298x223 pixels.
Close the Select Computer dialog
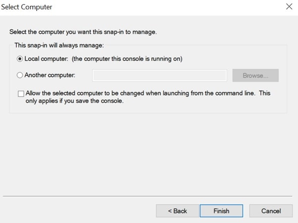pyautogui.click(x=289, y=7)
